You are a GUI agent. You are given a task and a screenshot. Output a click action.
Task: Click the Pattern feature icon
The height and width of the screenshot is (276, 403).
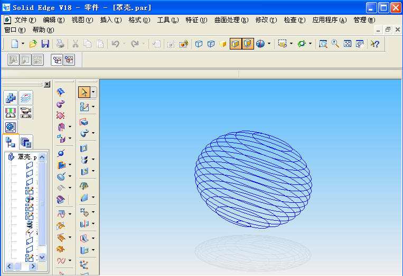coord(84,212)
